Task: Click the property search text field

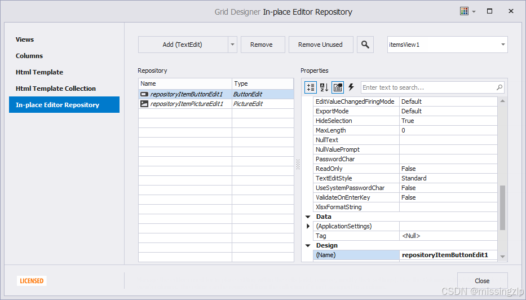Action: 428,87
